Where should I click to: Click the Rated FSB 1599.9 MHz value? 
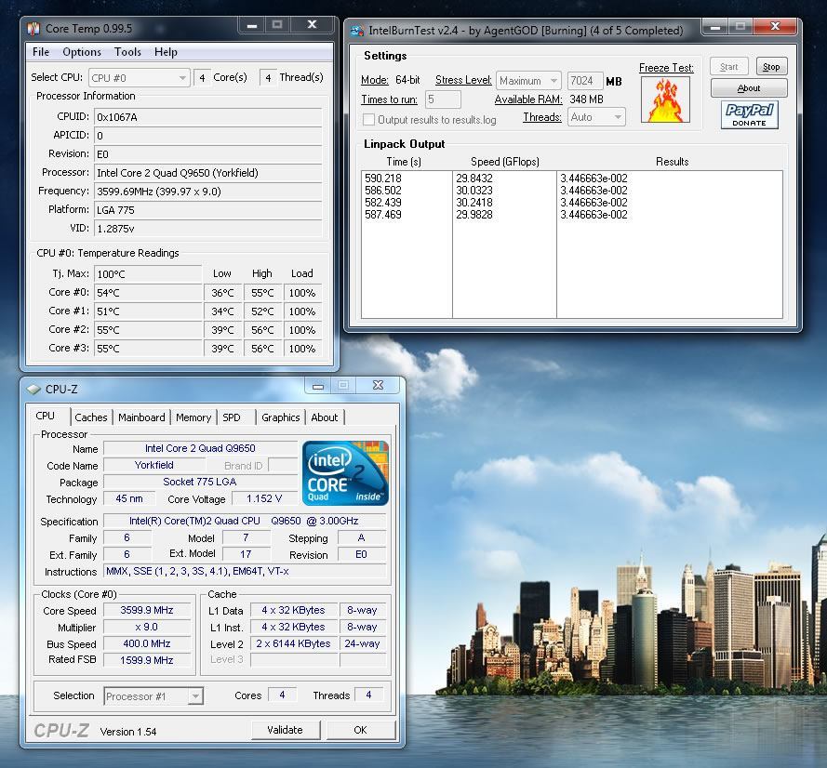[x=147, y=660]
